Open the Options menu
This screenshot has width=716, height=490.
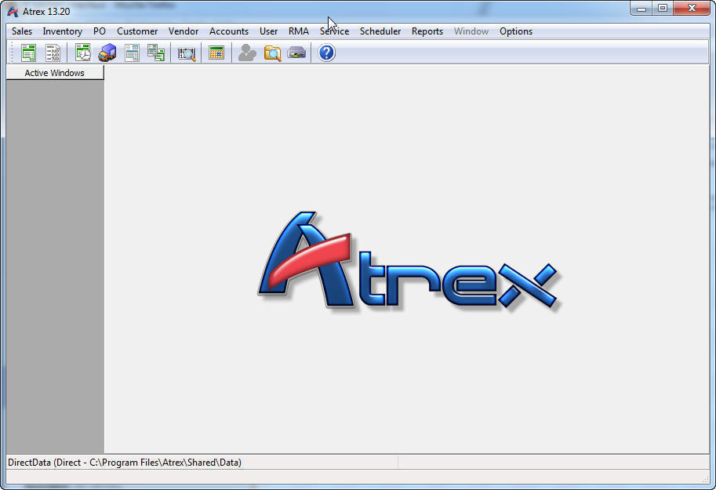pyautogui.click(x=515, y=31)
